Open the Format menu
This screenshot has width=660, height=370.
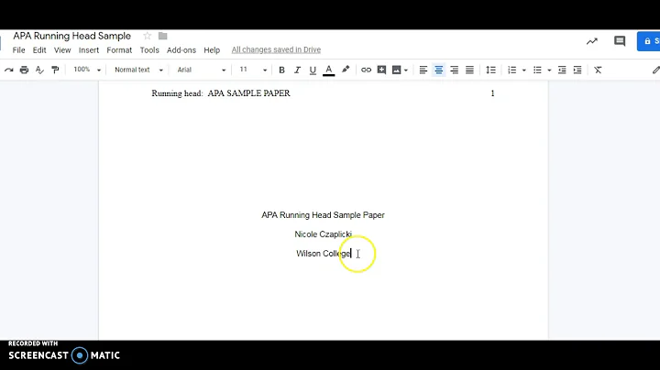(x=119, y=50)
